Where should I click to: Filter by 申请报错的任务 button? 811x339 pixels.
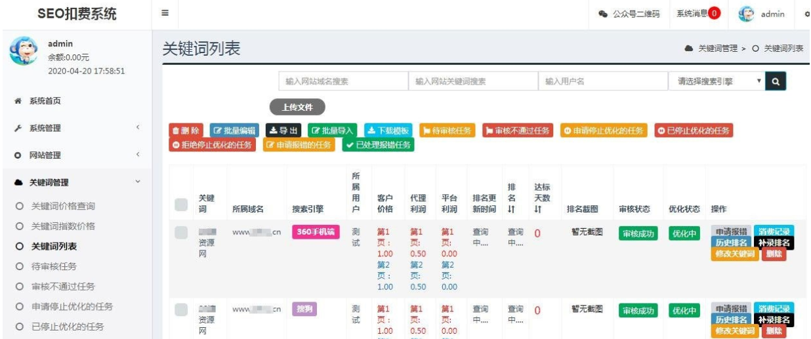tap(299, 145)
